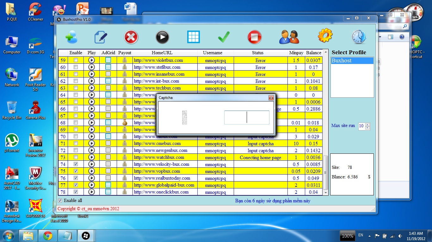Screen dimensions: 432x242
Task: Click the Max site run value field
Action: pos(361,126)
